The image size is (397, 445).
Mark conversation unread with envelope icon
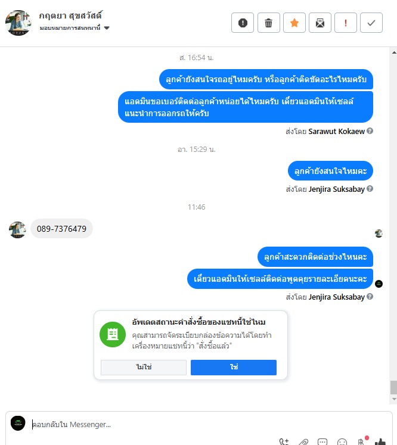tap(320, 23)
